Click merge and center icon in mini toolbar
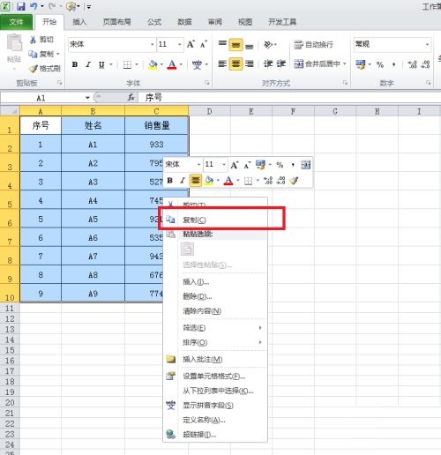This screenshot has height=455, width=441. click(x=306, y=165)
